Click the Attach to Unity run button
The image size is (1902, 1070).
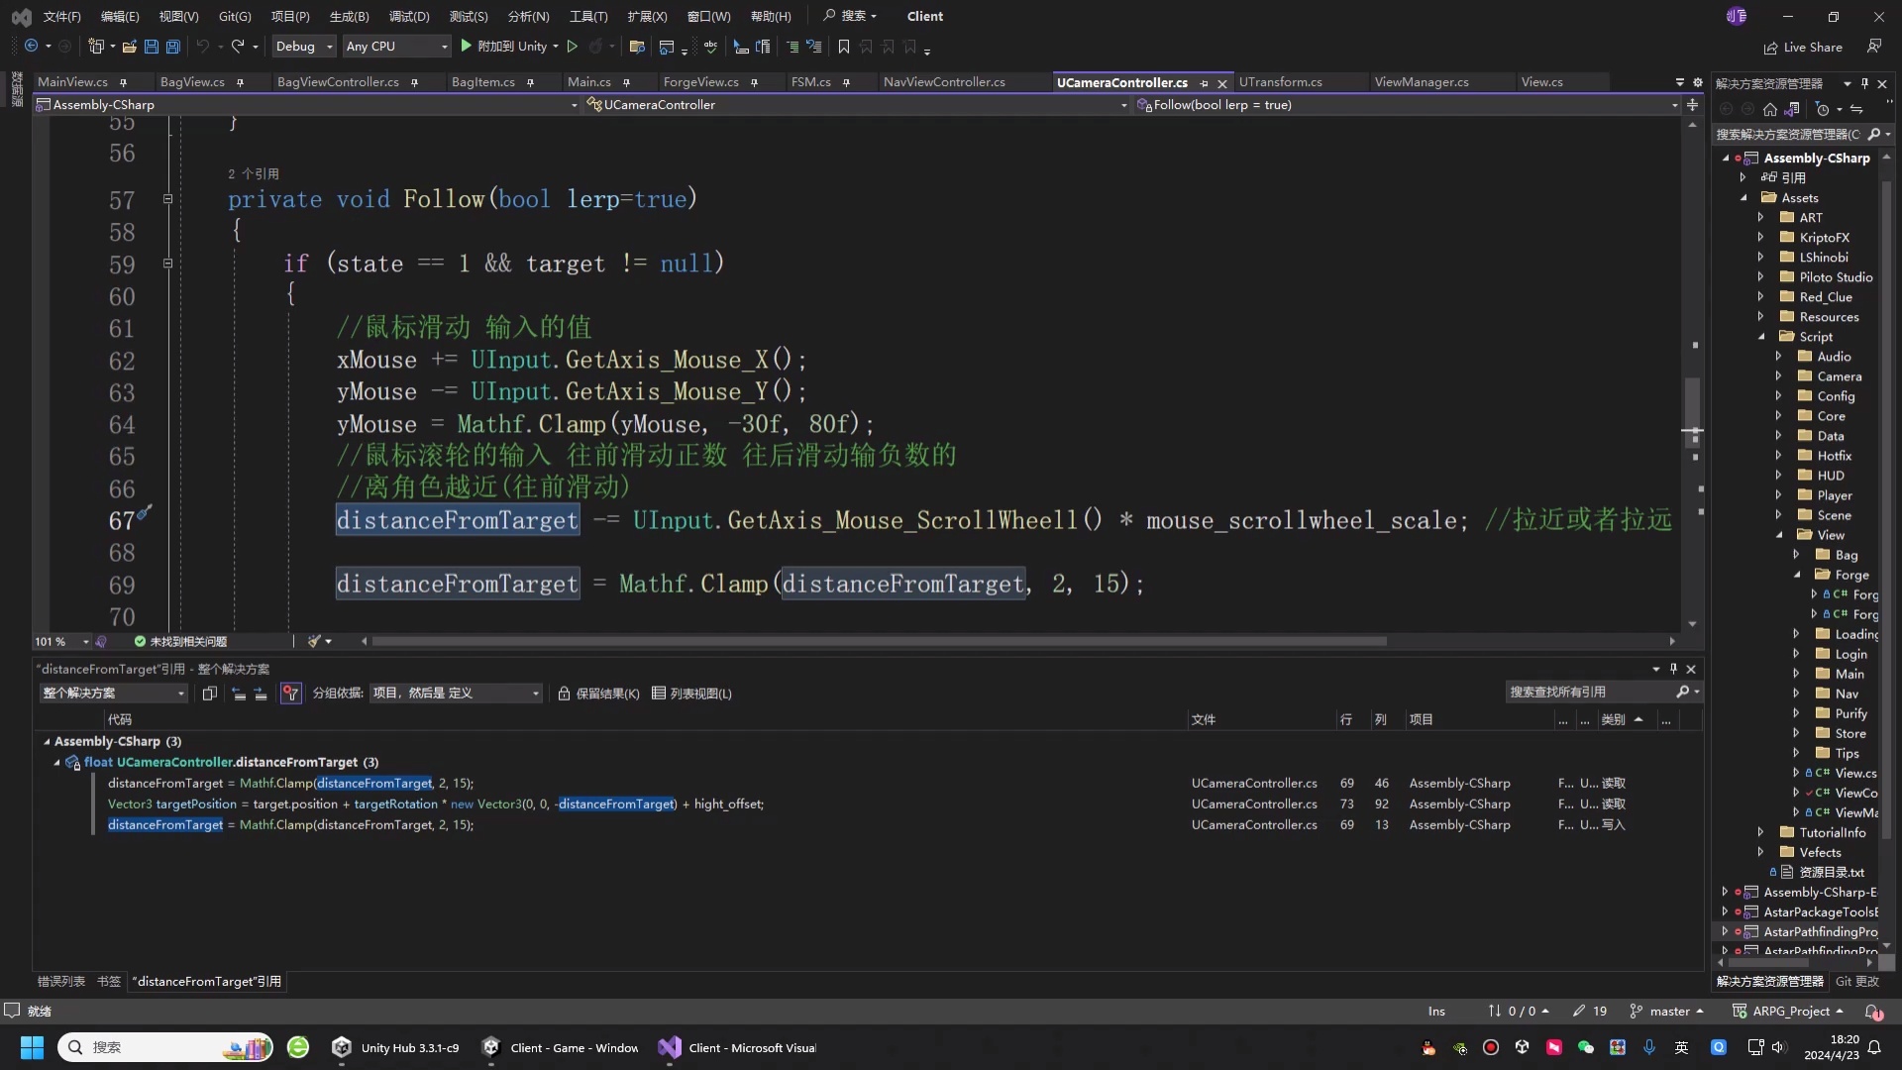(x=509, y=47)
